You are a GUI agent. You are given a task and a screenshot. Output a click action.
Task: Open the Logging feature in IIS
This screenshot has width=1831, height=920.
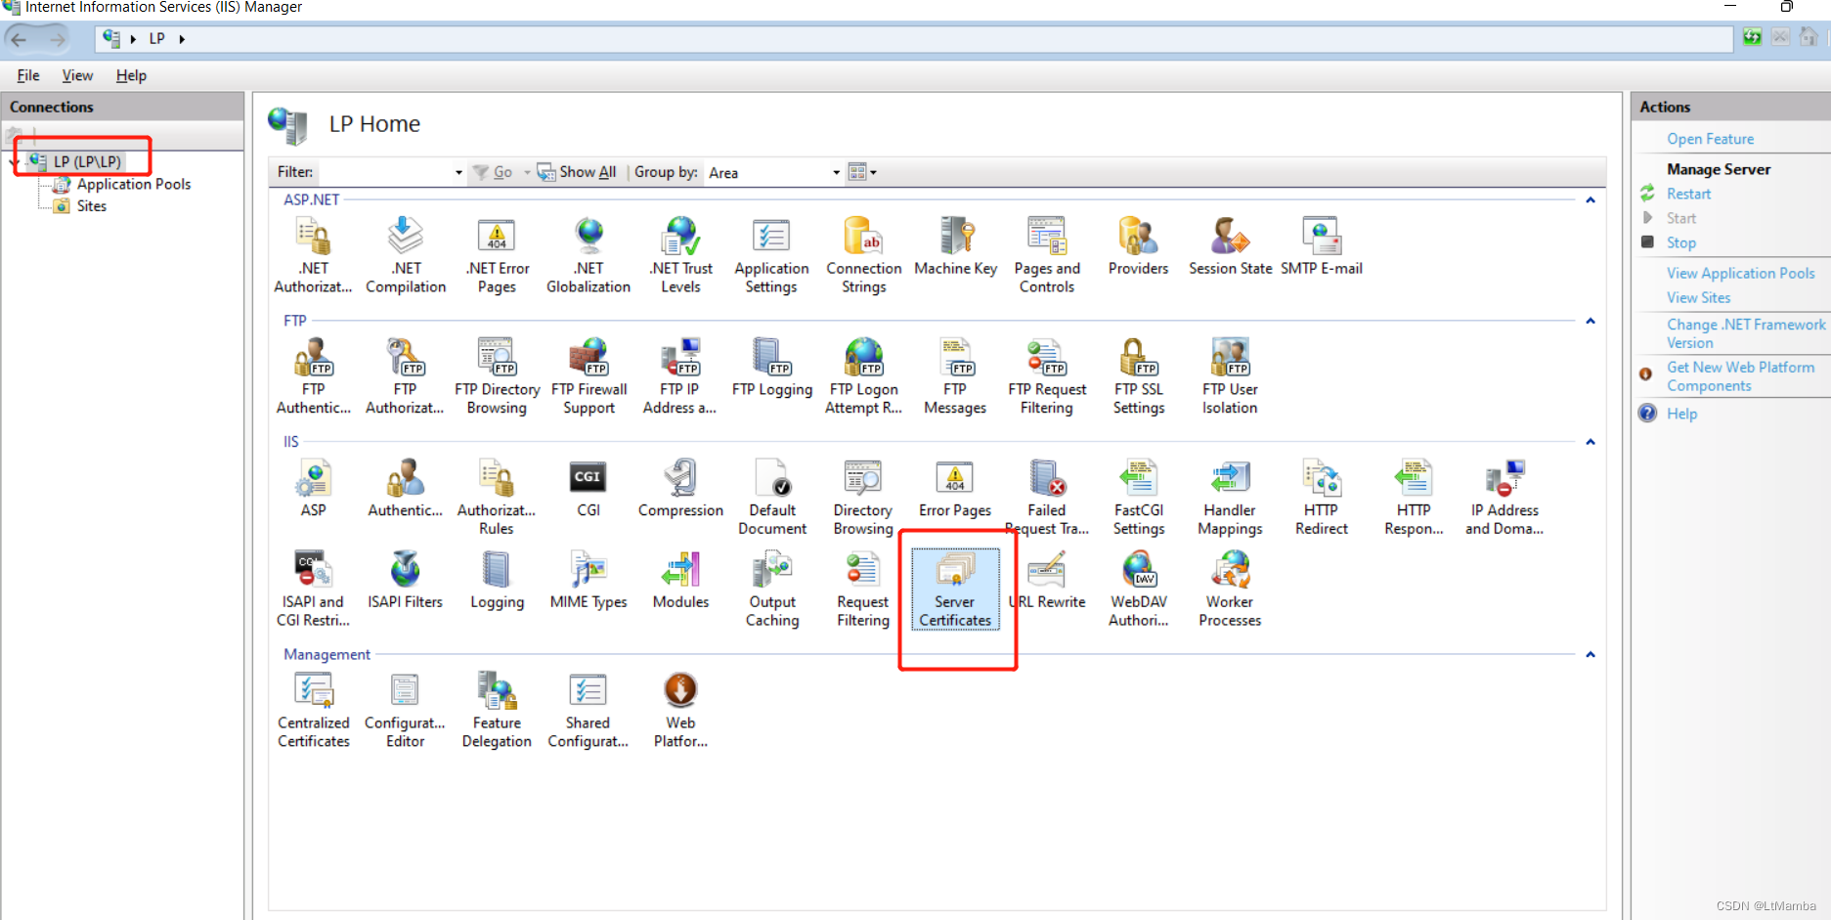497,581
